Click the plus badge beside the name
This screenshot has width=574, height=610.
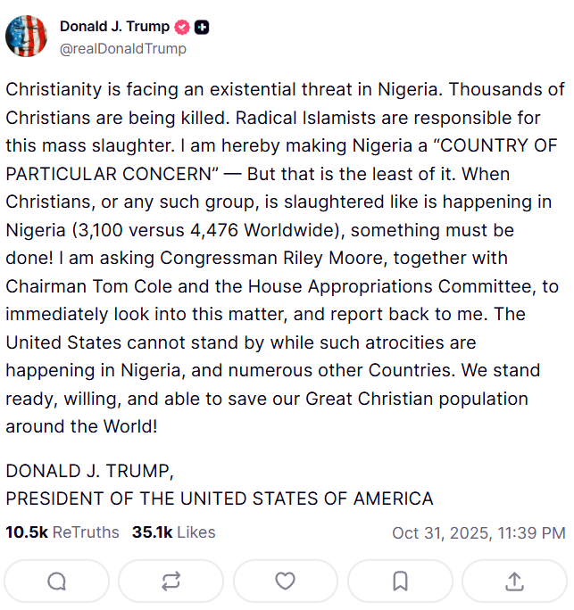tap(203, 27)
